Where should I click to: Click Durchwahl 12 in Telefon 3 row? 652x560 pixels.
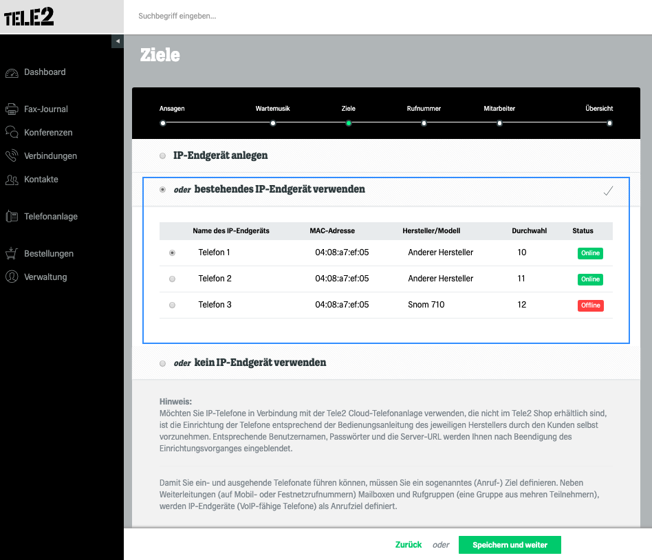coord(521,305)
